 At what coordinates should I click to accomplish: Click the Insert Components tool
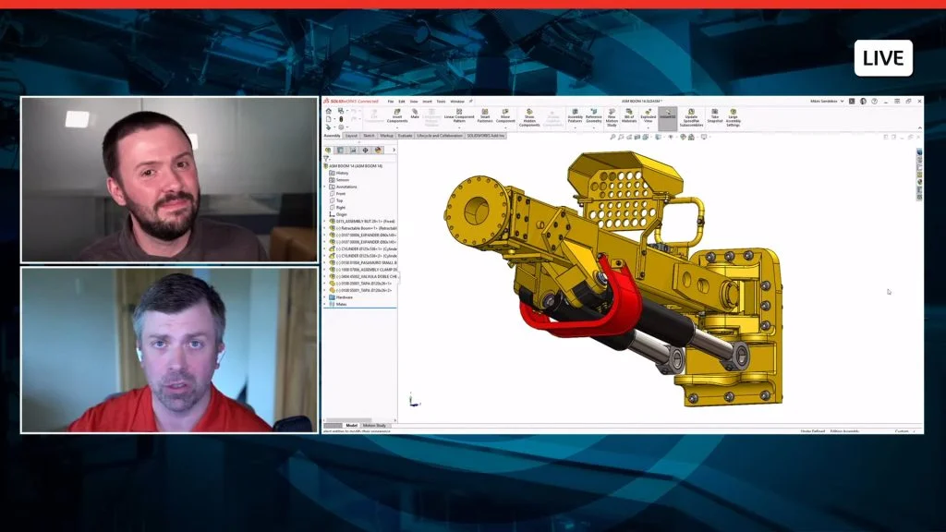(x=397, y=115)
